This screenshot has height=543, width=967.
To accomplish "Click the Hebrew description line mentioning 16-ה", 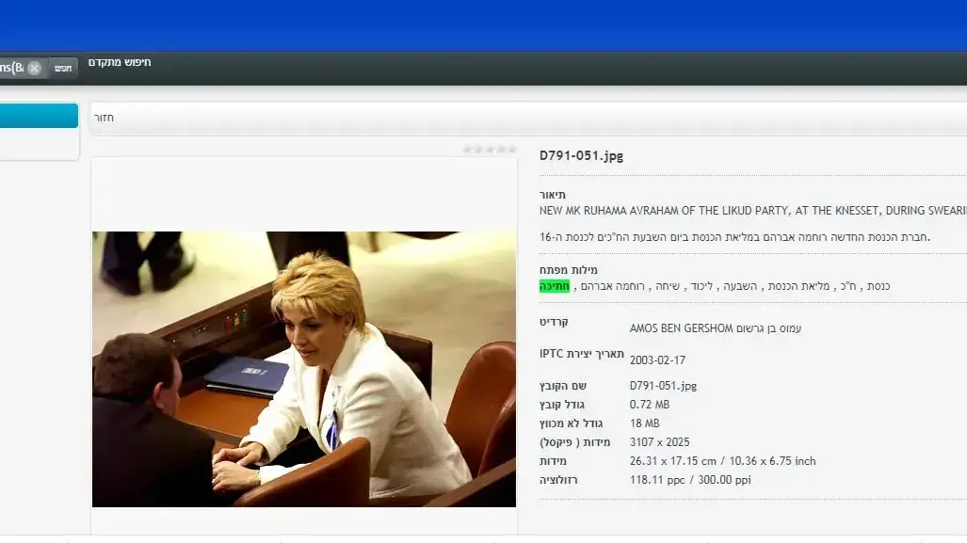I will [x=734, y=236].
